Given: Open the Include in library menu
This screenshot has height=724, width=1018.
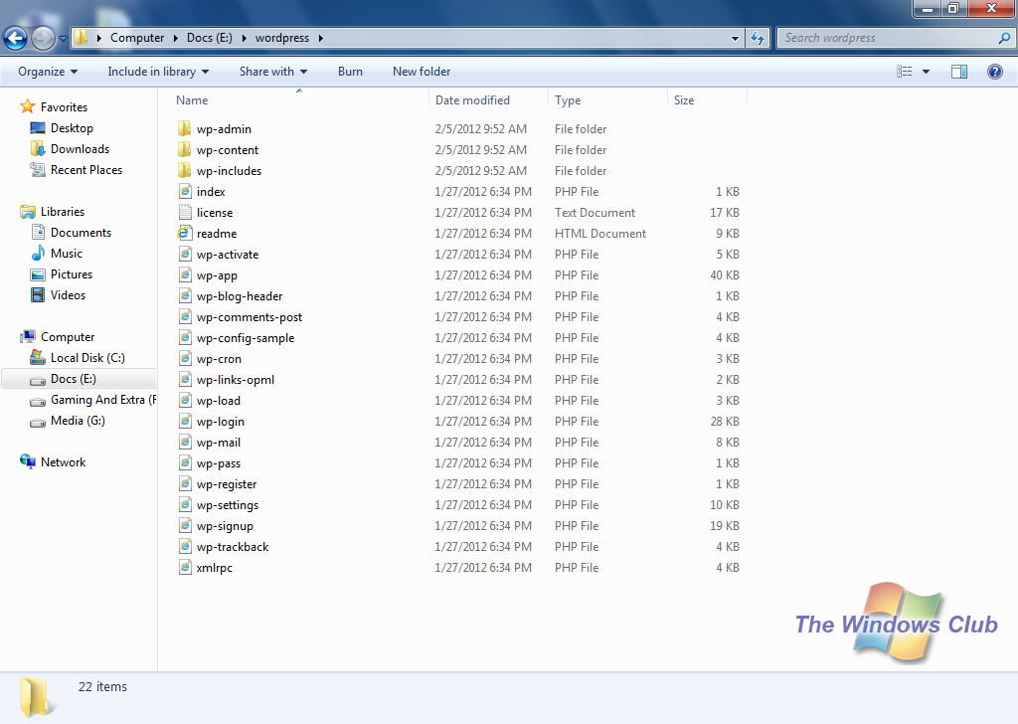Looking at the screenshot, I should [158, 72].
